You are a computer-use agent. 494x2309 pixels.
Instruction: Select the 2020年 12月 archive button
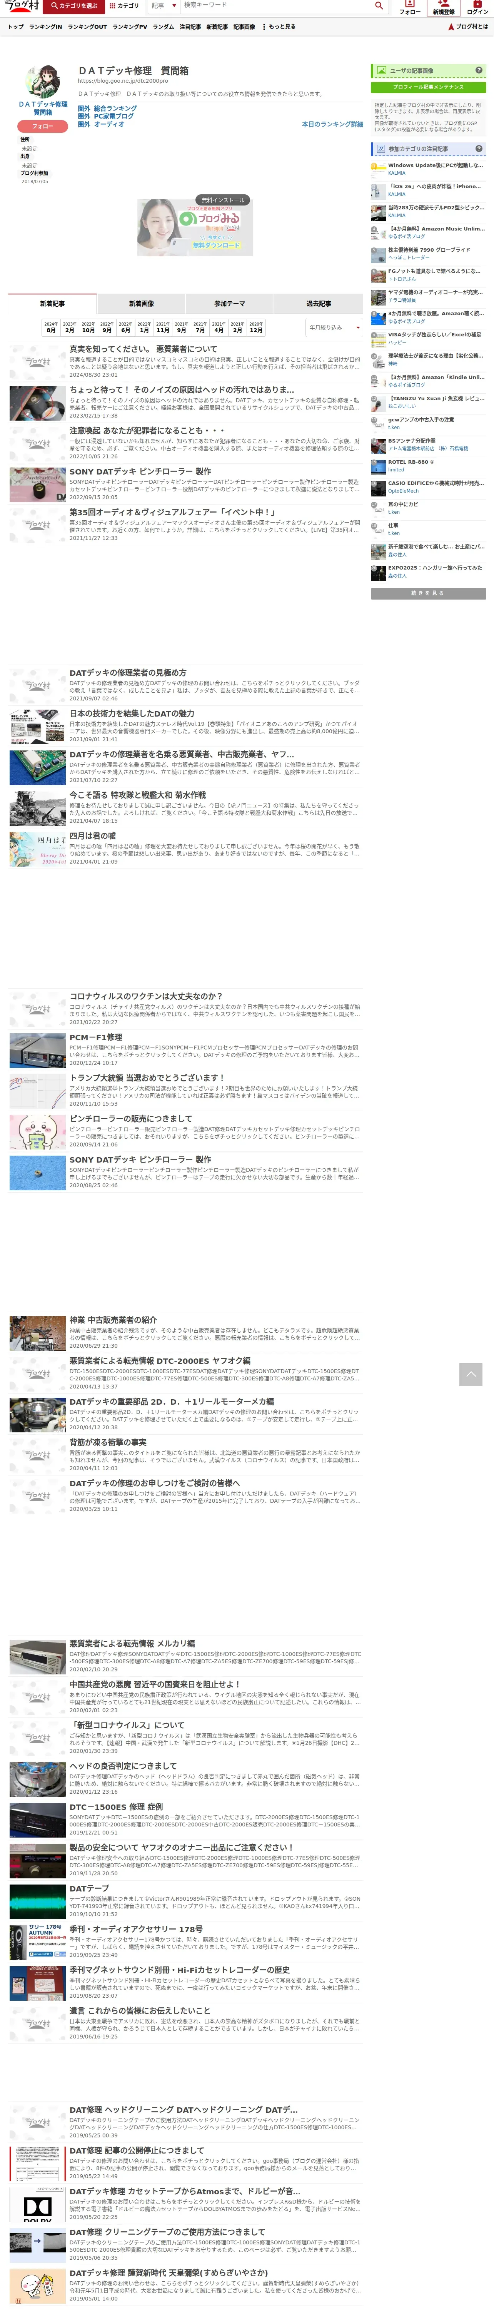tap(255, 327)
